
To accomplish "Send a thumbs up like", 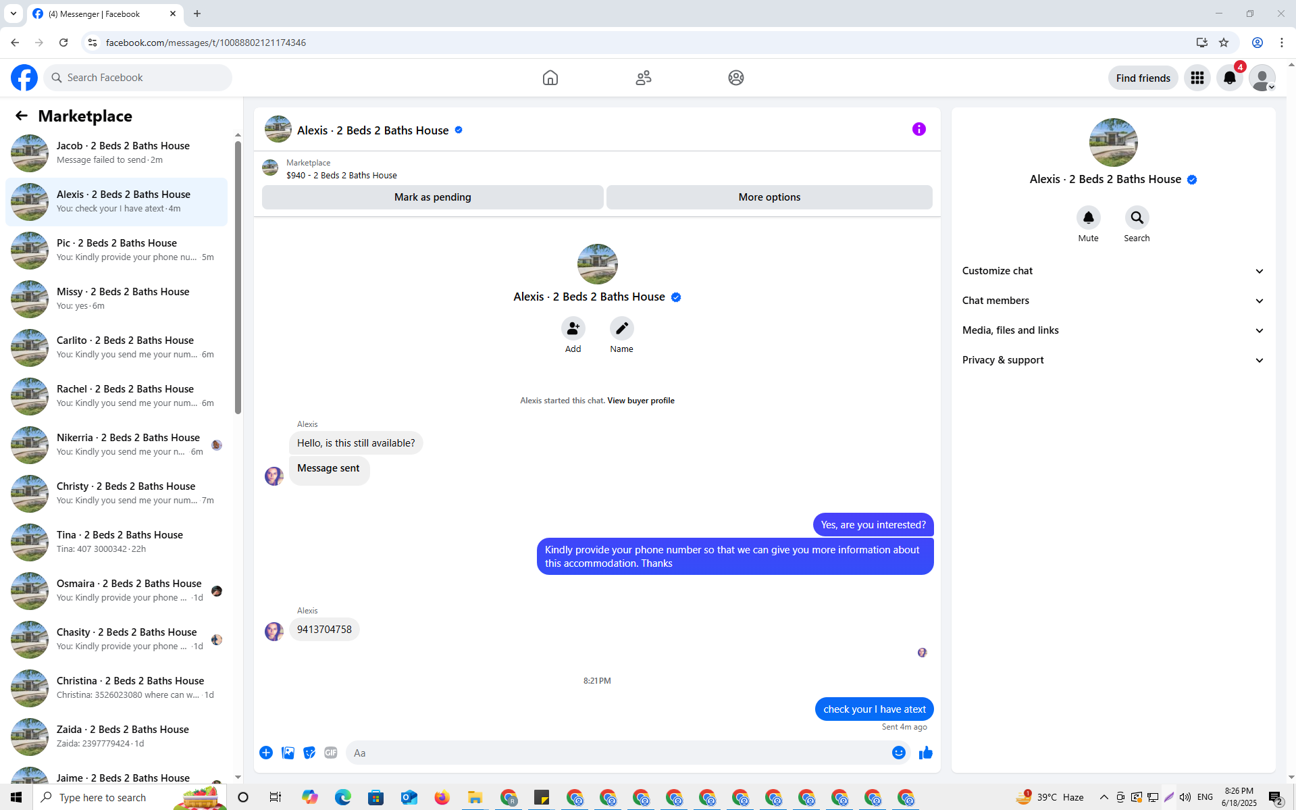I will pyautogui.click(x=926, y=753).
